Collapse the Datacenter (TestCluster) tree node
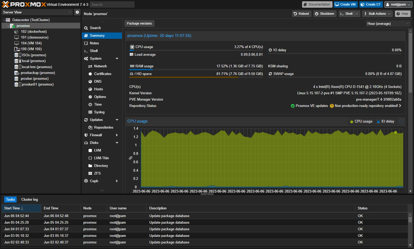Image resolution: width=414 pixels, height=249 pixels. [x=4, y=20]
